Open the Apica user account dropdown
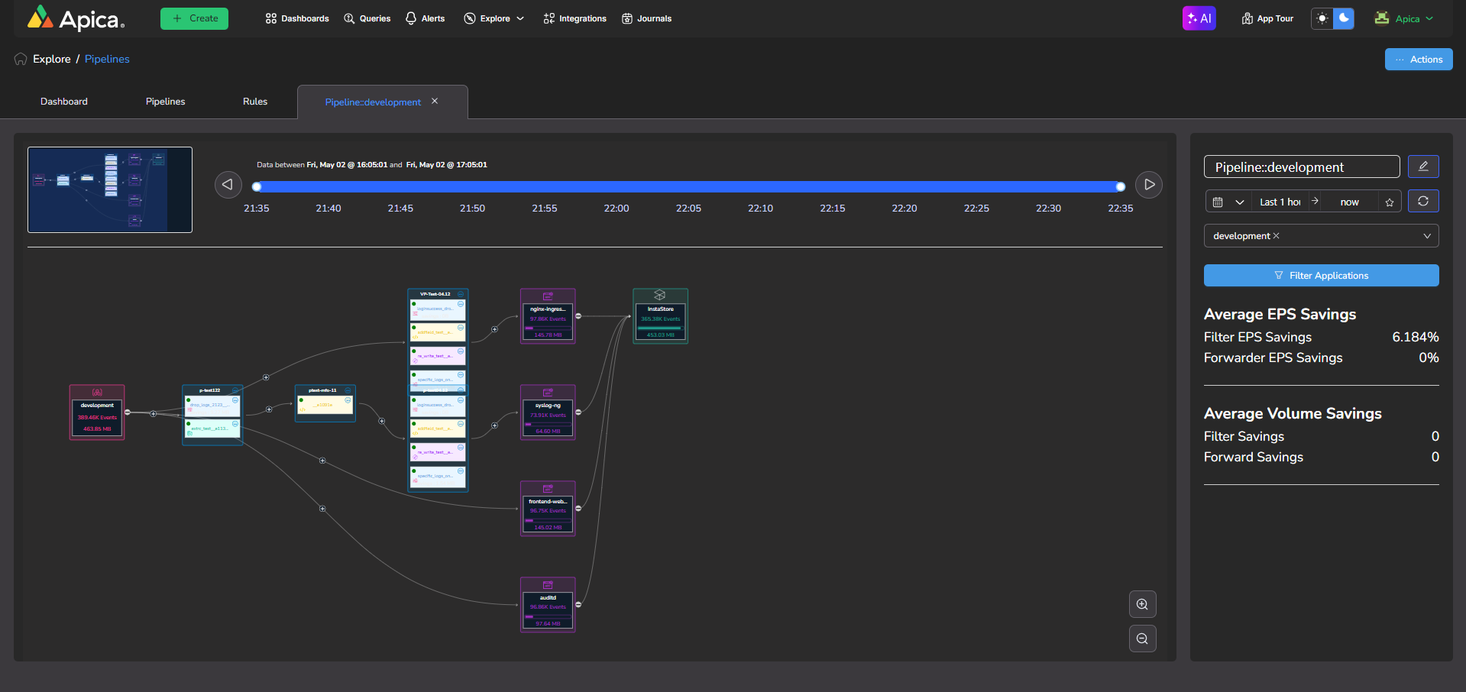 [1404, 18]
